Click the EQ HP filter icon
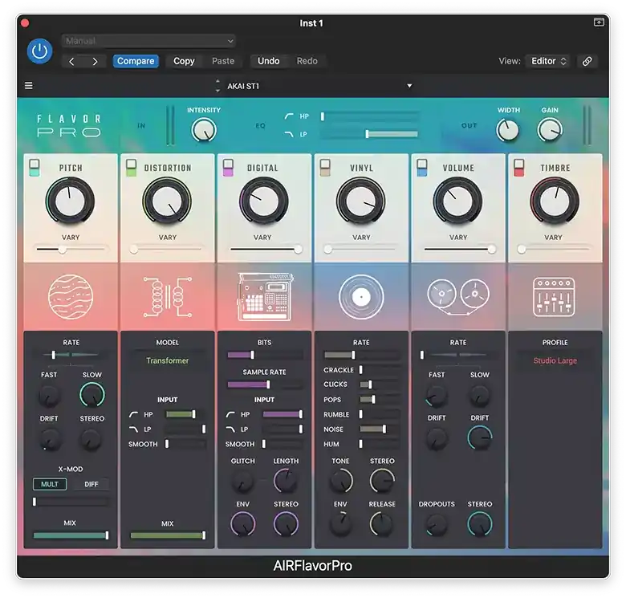The width and height of the screenshot is (626, 598). (x=289, y=116)
